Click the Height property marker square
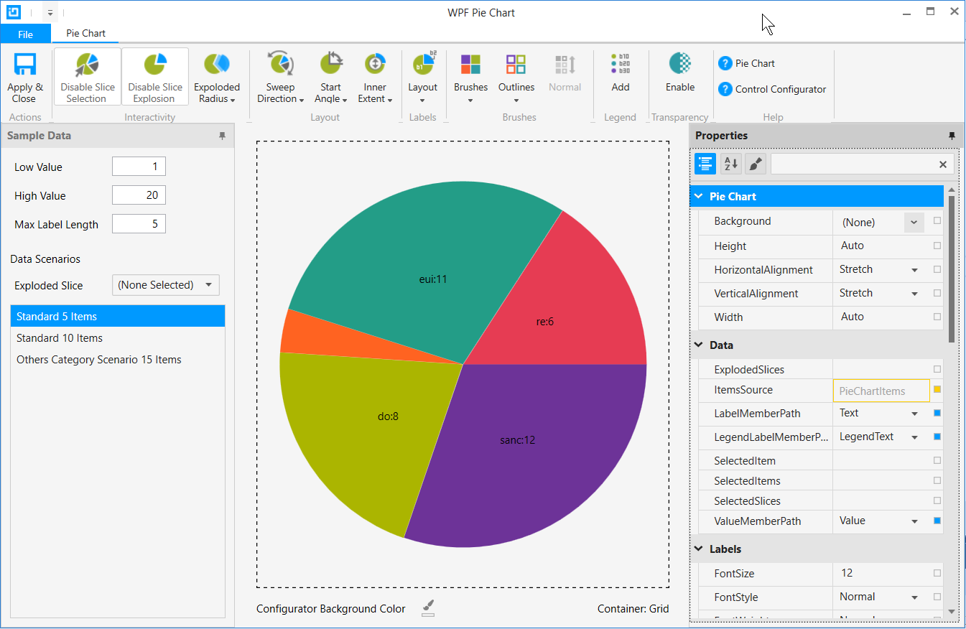Viewport: 966px width, 629px height. click(x=937, y=246)
